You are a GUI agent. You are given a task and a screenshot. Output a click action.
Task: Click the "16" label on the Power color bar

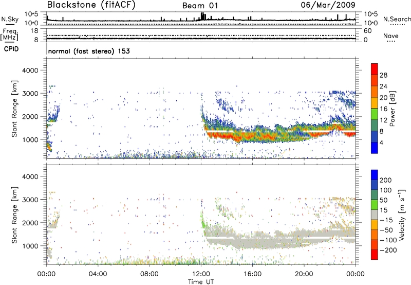click(x=383, y=109)
